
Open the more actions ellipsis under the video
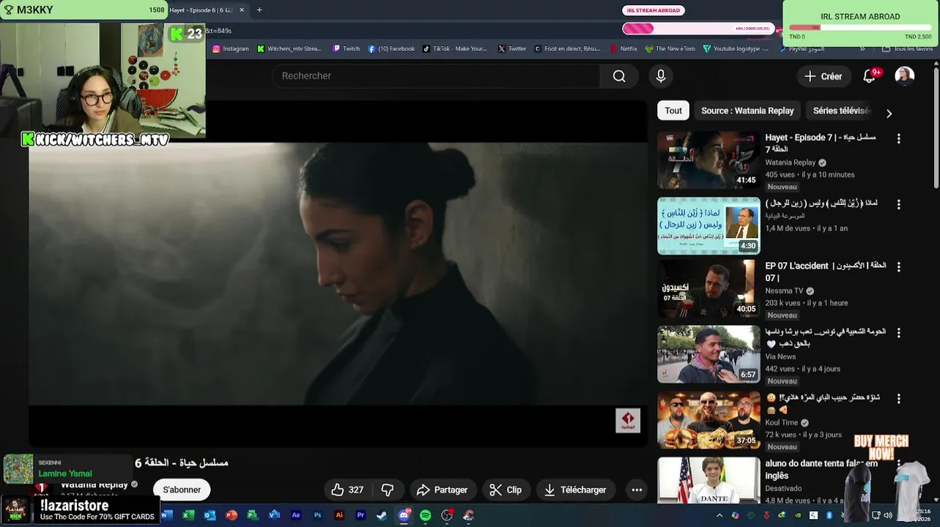(637, 490)
